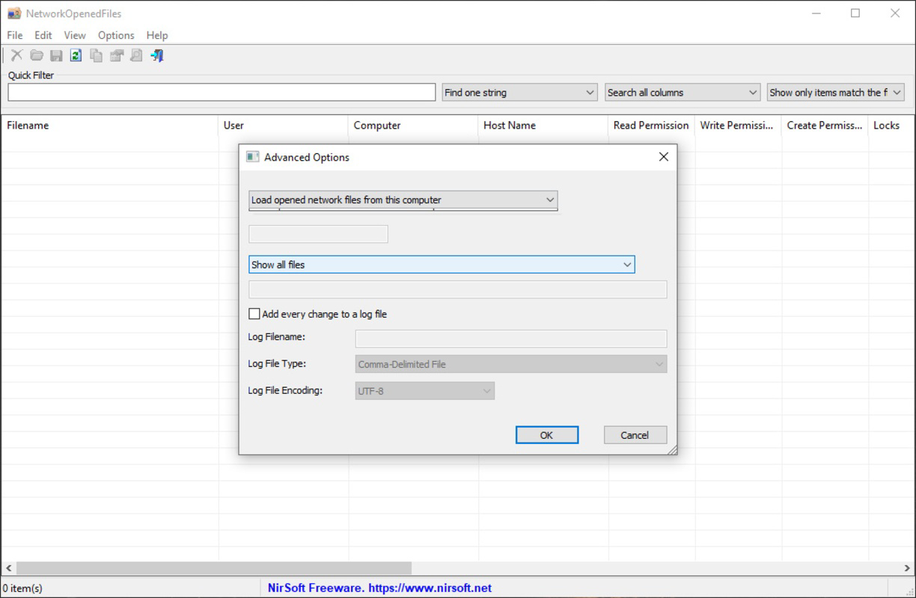Click the horizontal scrollbar thumb
This screenshot has width=916, height=598.
(214, 569)
